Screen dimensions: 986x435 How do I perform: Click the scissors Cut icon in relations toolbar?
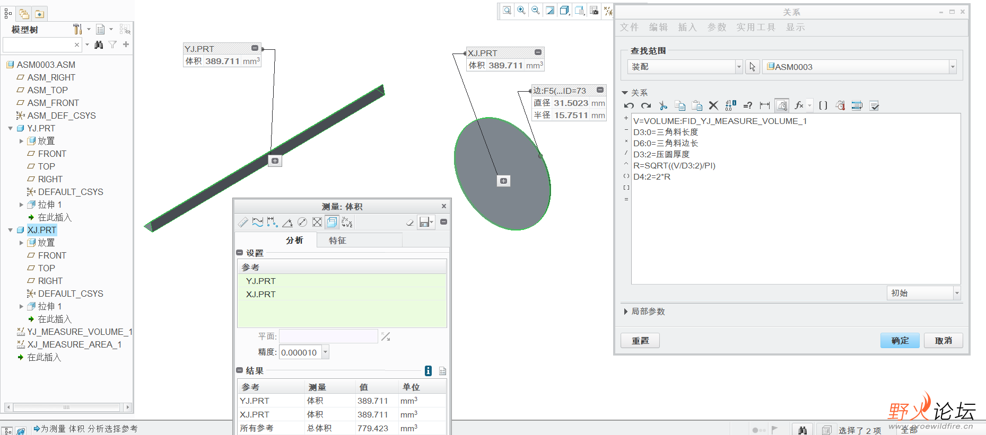pyautogui.click(x=663, y=105)
